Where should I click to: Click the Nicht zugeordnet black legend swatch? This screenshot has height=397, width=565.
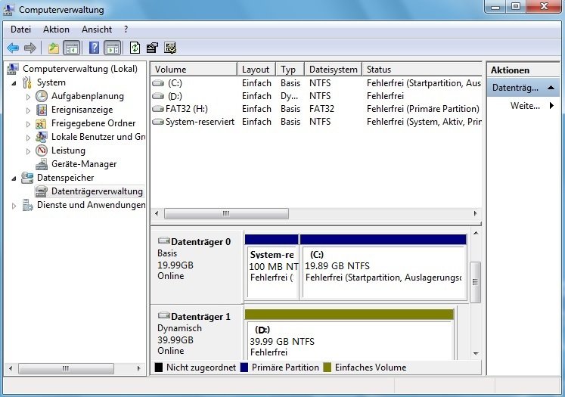(159, 367)
